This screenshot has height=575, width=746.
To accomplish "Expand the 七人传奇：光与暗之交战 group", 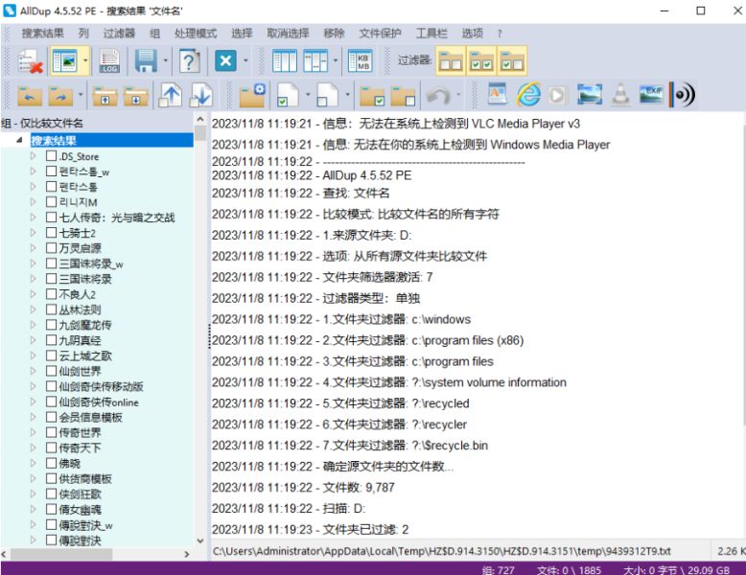I will tap(33, 218).
